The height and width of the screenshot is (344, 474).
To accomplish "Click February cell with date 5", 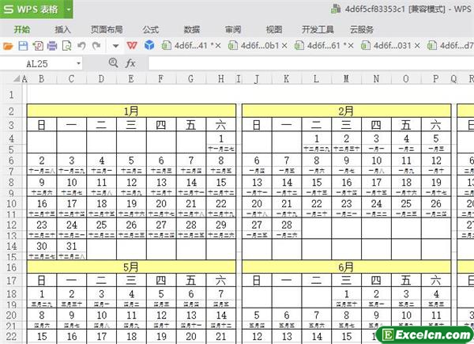I will pyautogui.click(x=436, y=138).
